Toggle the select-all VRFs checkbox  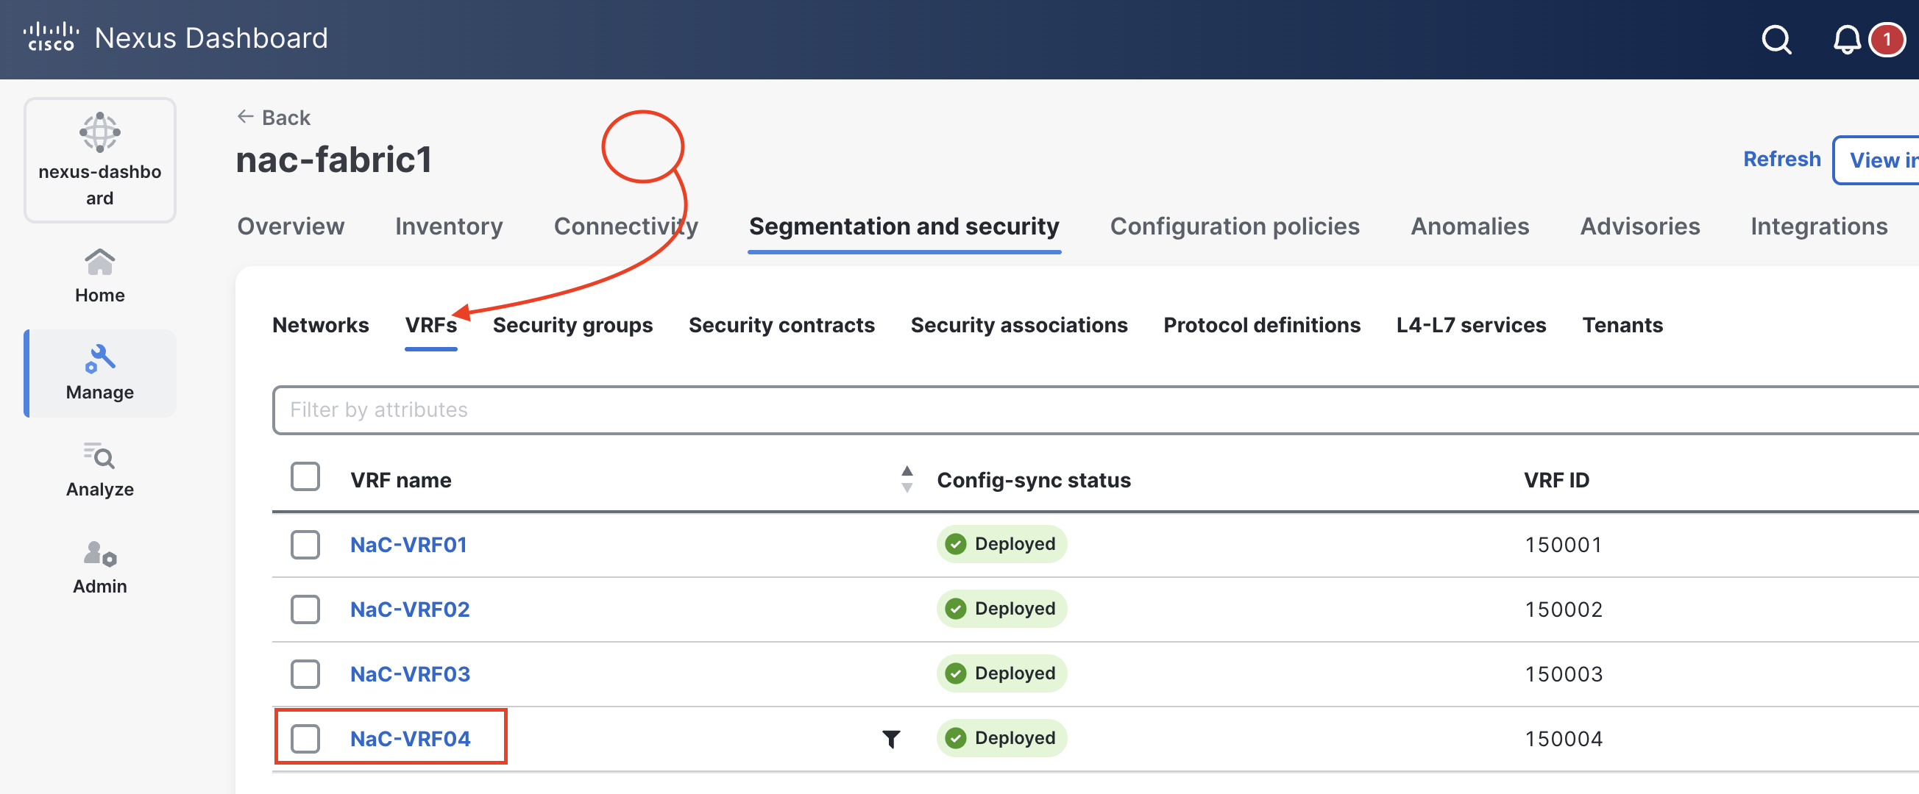(x=305, y=477)
